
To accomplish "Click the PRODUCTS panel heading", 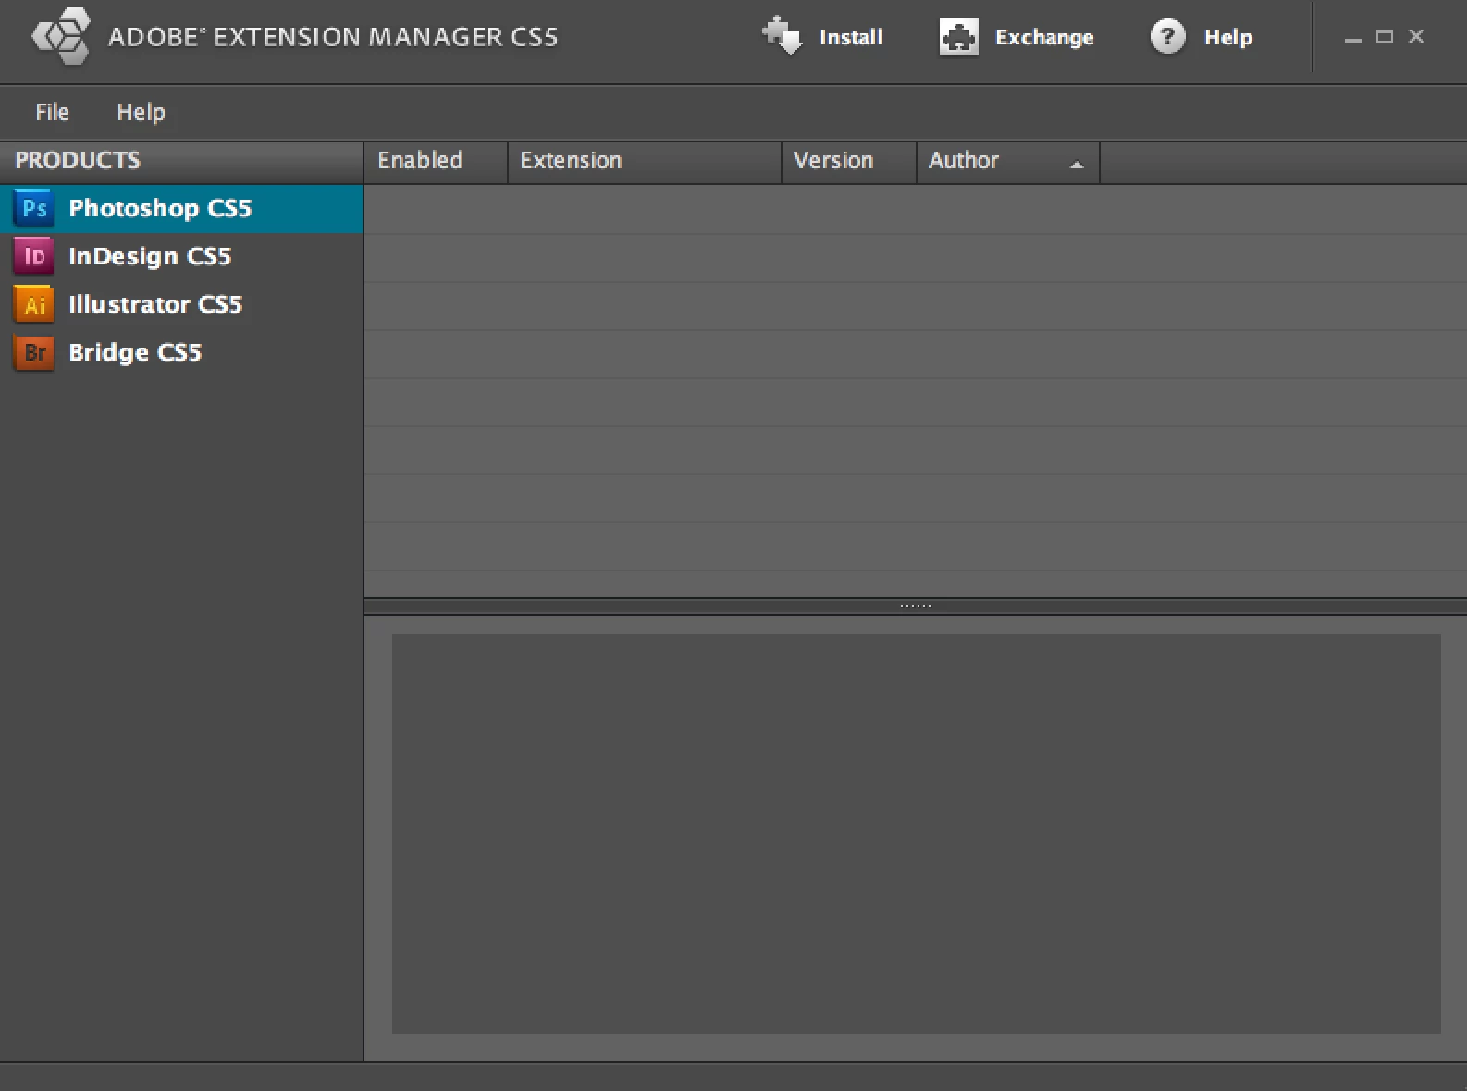I will point(78,160).
